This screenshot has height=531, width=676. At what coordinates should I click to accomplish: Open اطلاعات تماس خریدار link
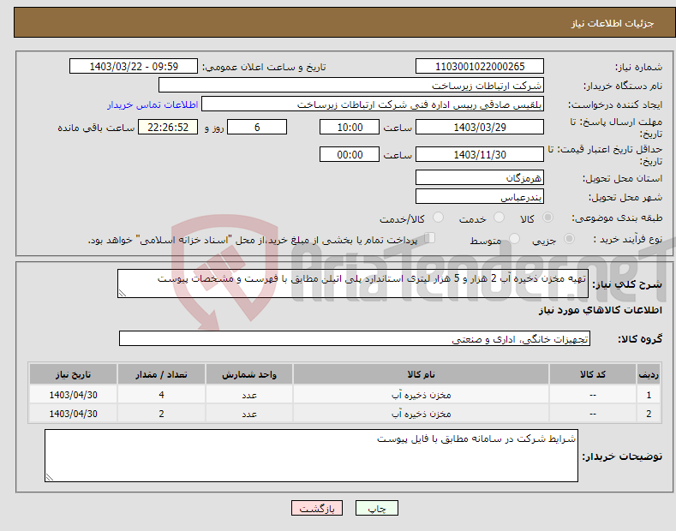click(153, 104)
